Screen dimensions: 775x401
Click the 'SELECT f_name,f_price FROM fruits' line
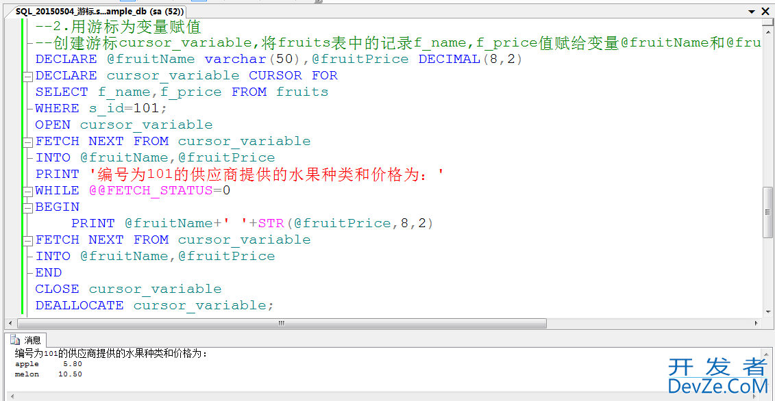coord(182,92)
